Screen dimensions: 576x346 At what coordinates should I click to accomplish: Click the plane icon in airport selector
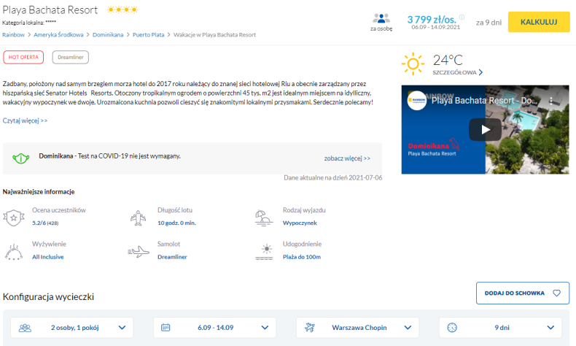(x=310, y=327)
